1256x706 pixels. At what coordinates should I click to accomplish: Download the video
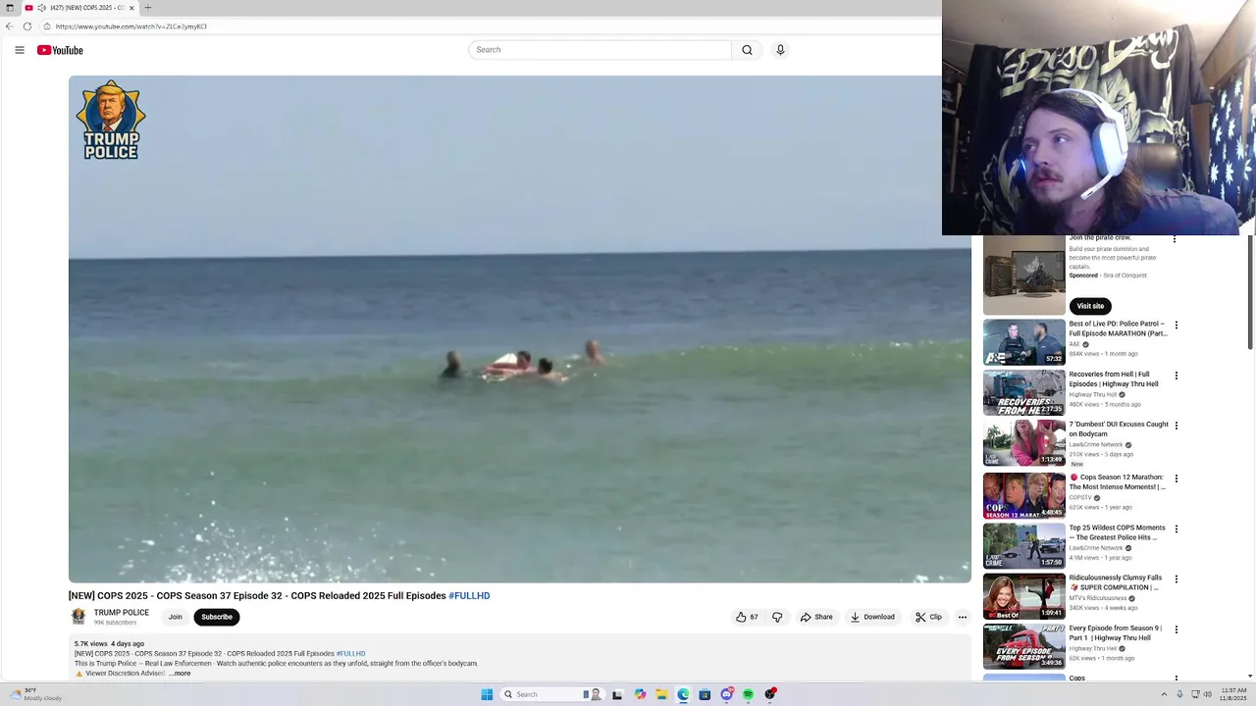pos(872,617)
